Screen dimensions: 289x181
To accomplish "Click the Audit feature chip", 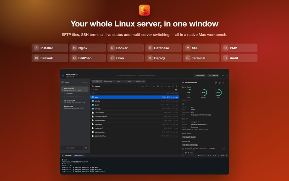I will coord(239,58).
